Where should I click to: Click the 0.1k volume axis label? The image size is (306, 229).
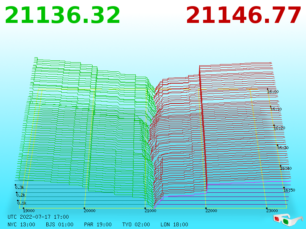click(x=22, y=203)
